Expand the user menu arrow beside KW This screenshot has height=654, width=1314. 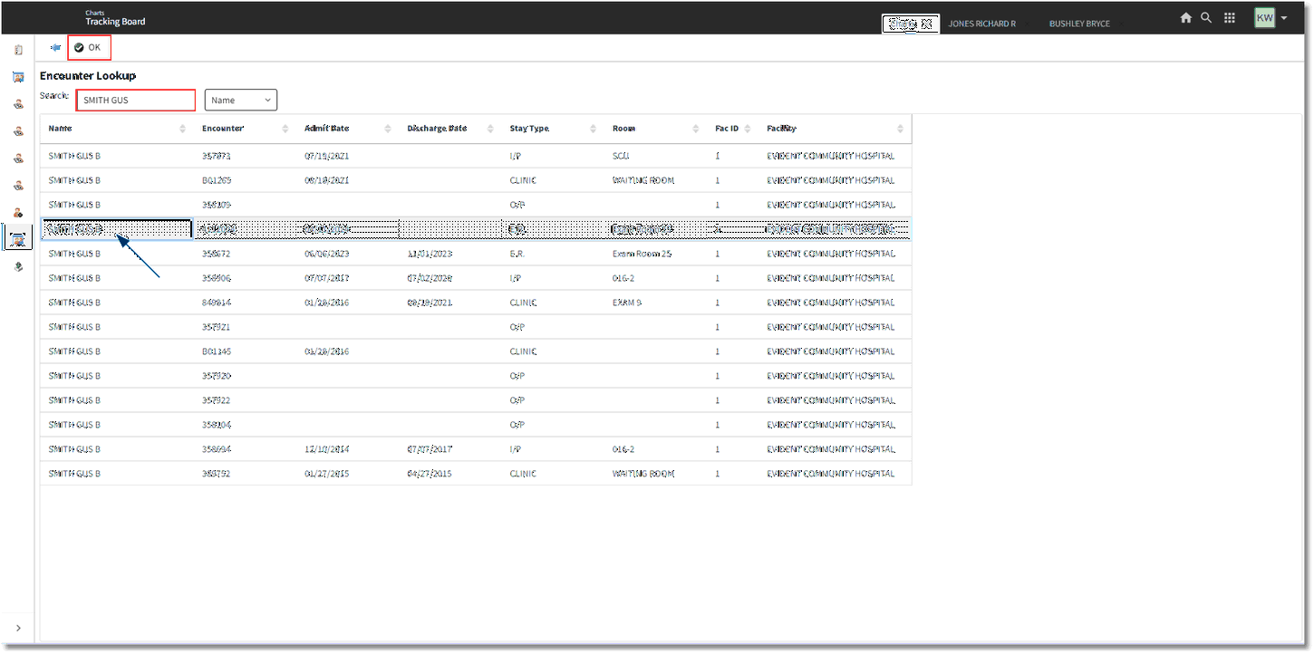pos(1284,18)
